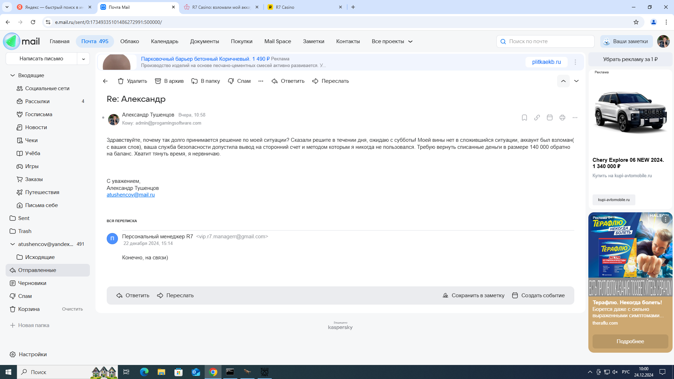Collapse the Входящие folder tree
This screenshot has height=379, width=674.
[13, 75]
